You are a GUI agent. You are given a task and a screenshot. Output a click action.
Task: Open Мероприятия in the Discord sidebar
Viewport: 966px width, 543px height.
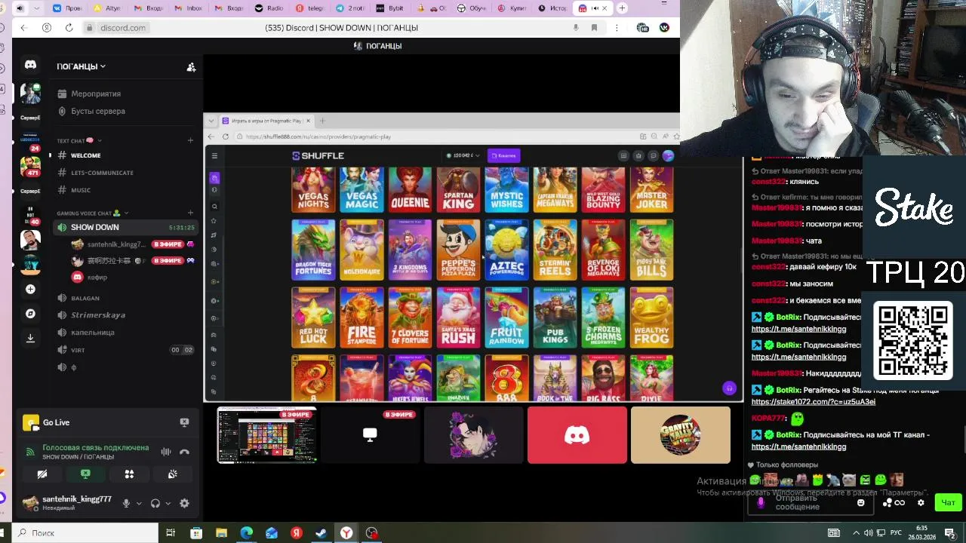[96, 94]
